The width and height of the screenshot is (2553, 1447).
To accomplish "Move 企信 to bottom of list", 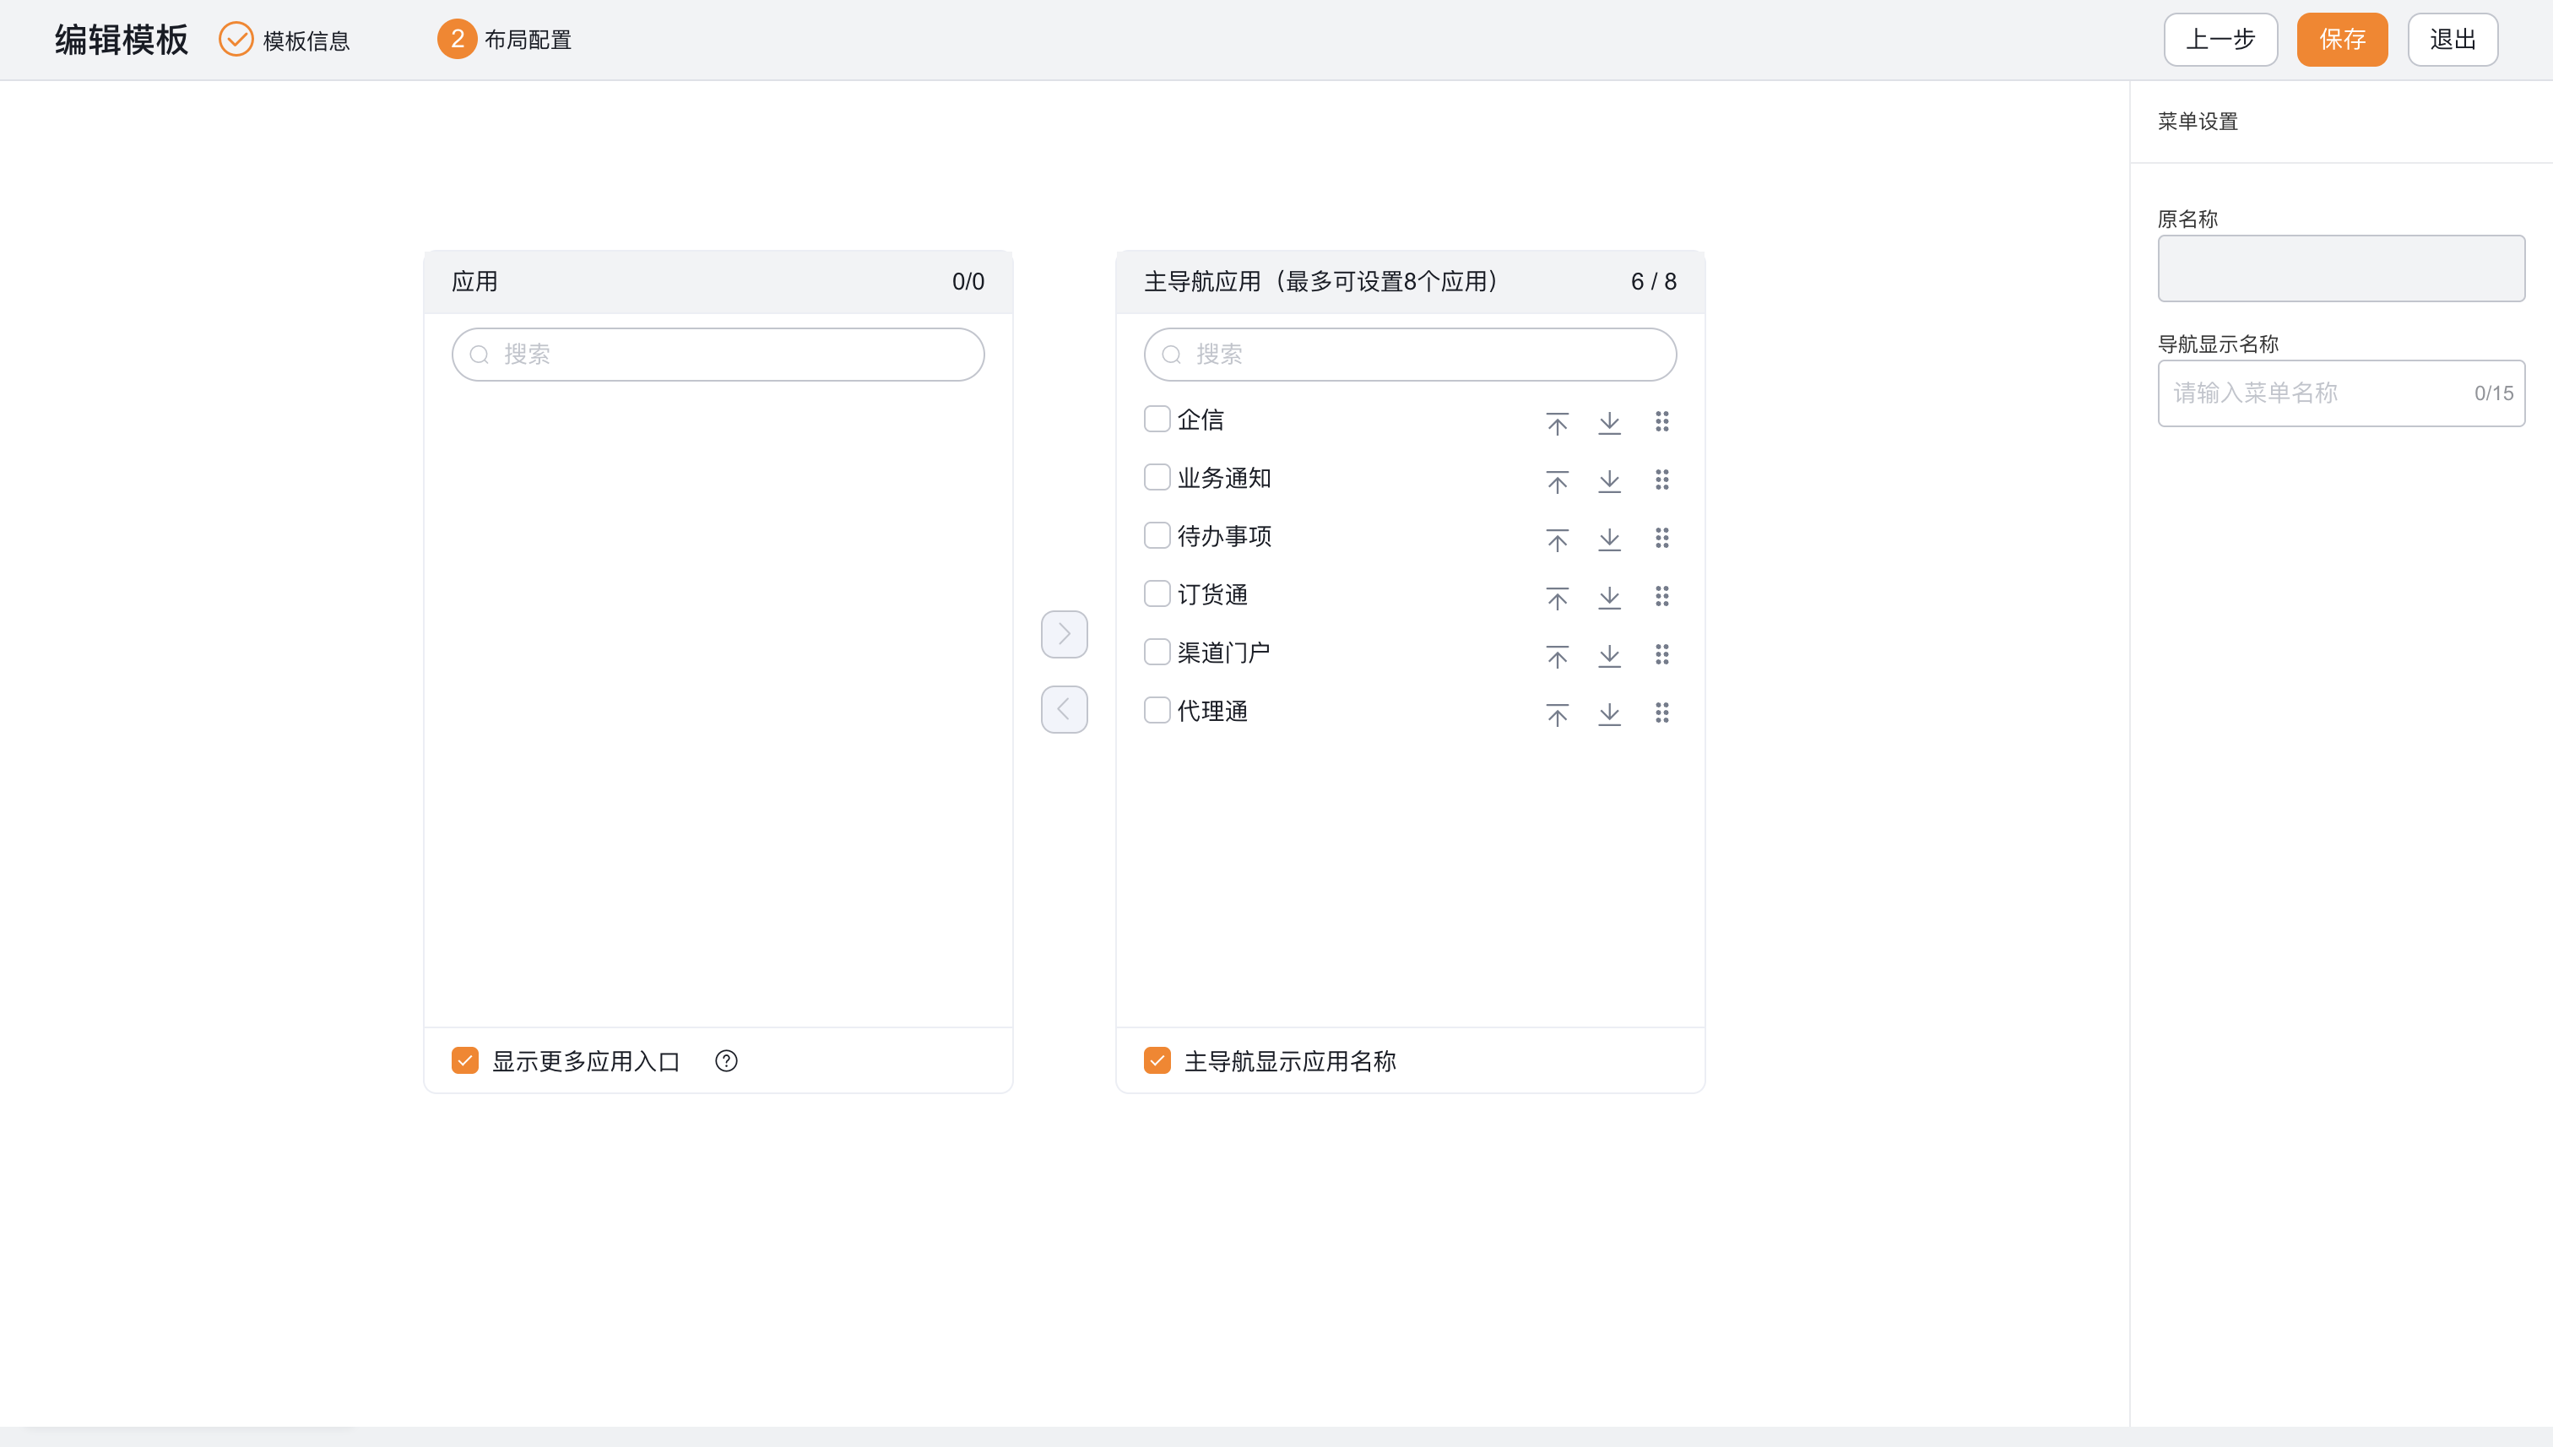I will click(1609, 423).
